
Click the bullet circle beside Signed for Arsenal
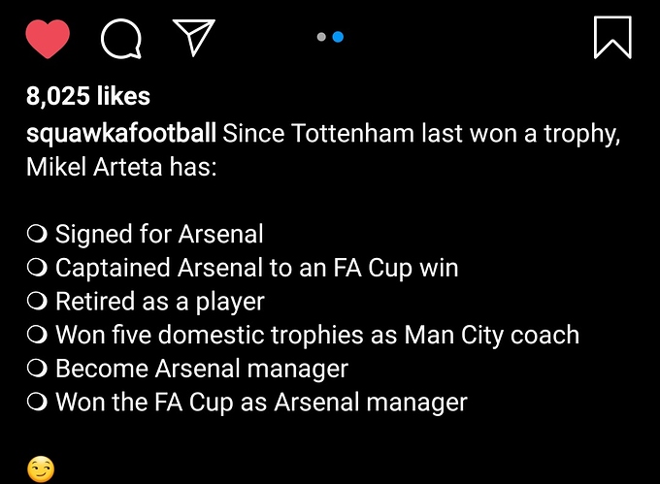(37, 234)
